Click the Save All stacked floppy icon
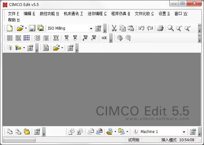The image size is (204, 145). [41, 28]
